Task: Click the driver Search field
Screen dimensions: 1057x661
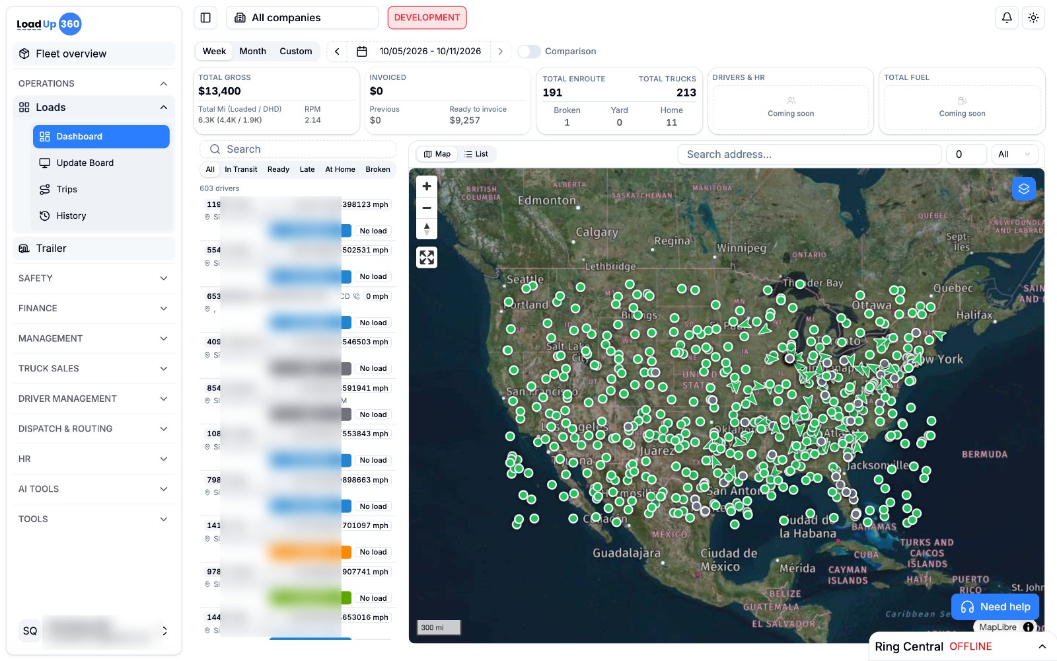Action: point(299,149)
